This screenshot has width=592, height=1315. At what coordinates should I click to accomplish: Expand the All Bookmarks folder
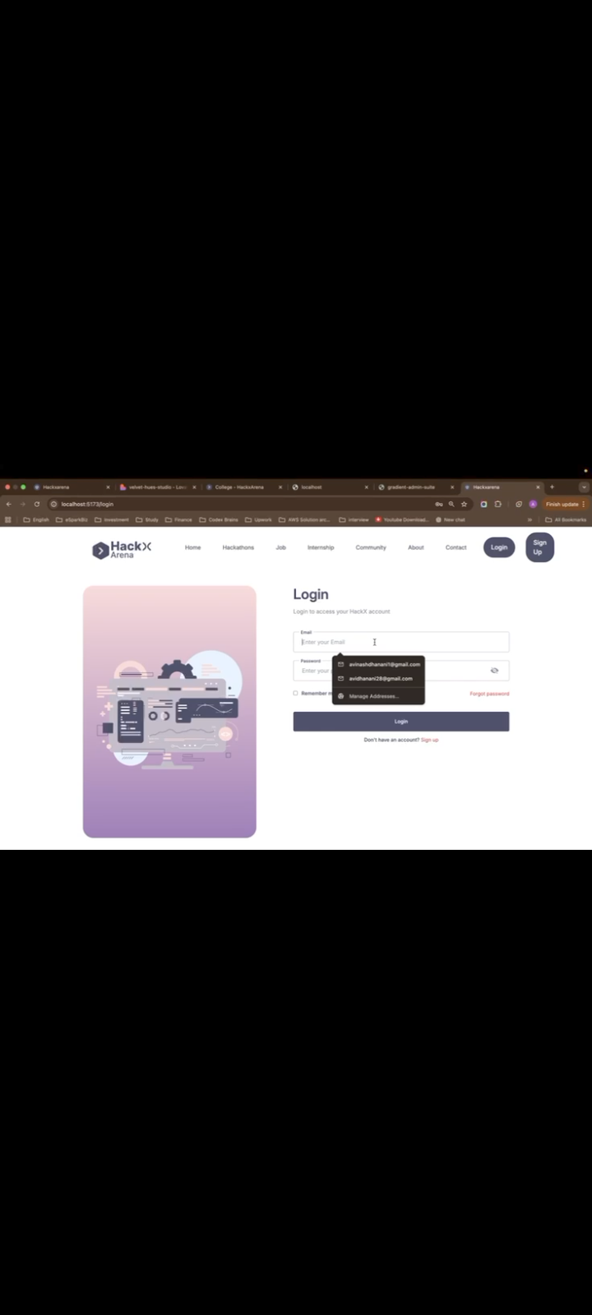click(x=567, y=519)
